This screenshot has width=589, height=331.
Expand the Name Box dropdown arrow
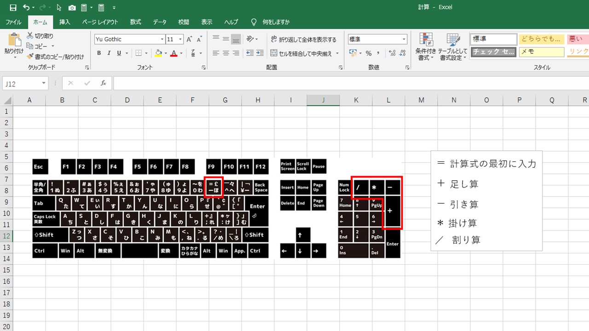coord(44,83)
